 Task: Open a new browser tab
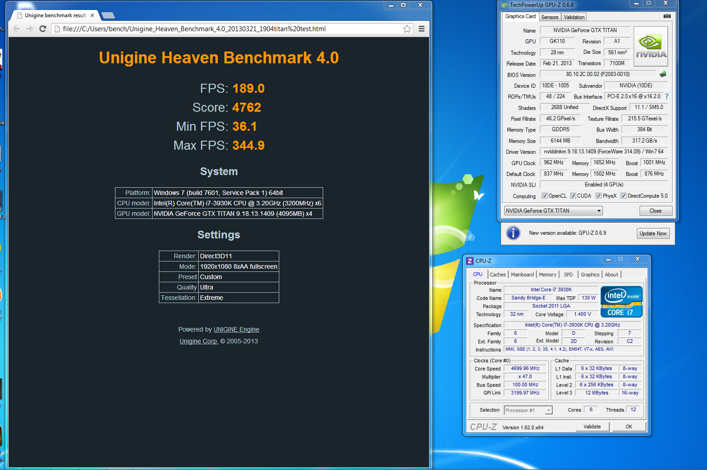point(108,15)
